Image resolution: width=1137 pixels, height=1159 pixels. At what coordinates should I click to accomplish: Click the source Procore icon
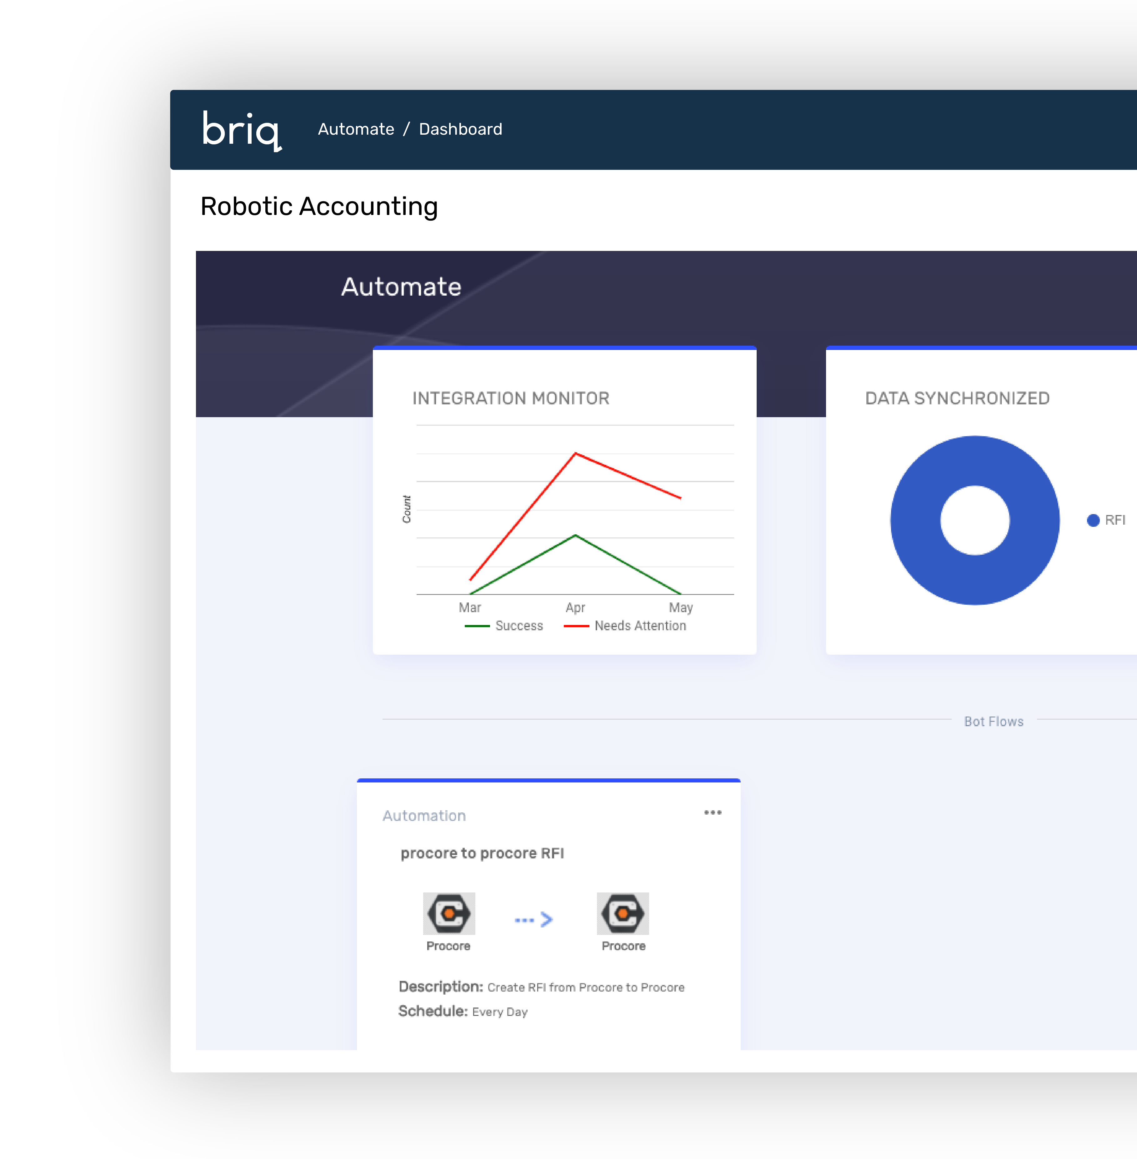449,913
